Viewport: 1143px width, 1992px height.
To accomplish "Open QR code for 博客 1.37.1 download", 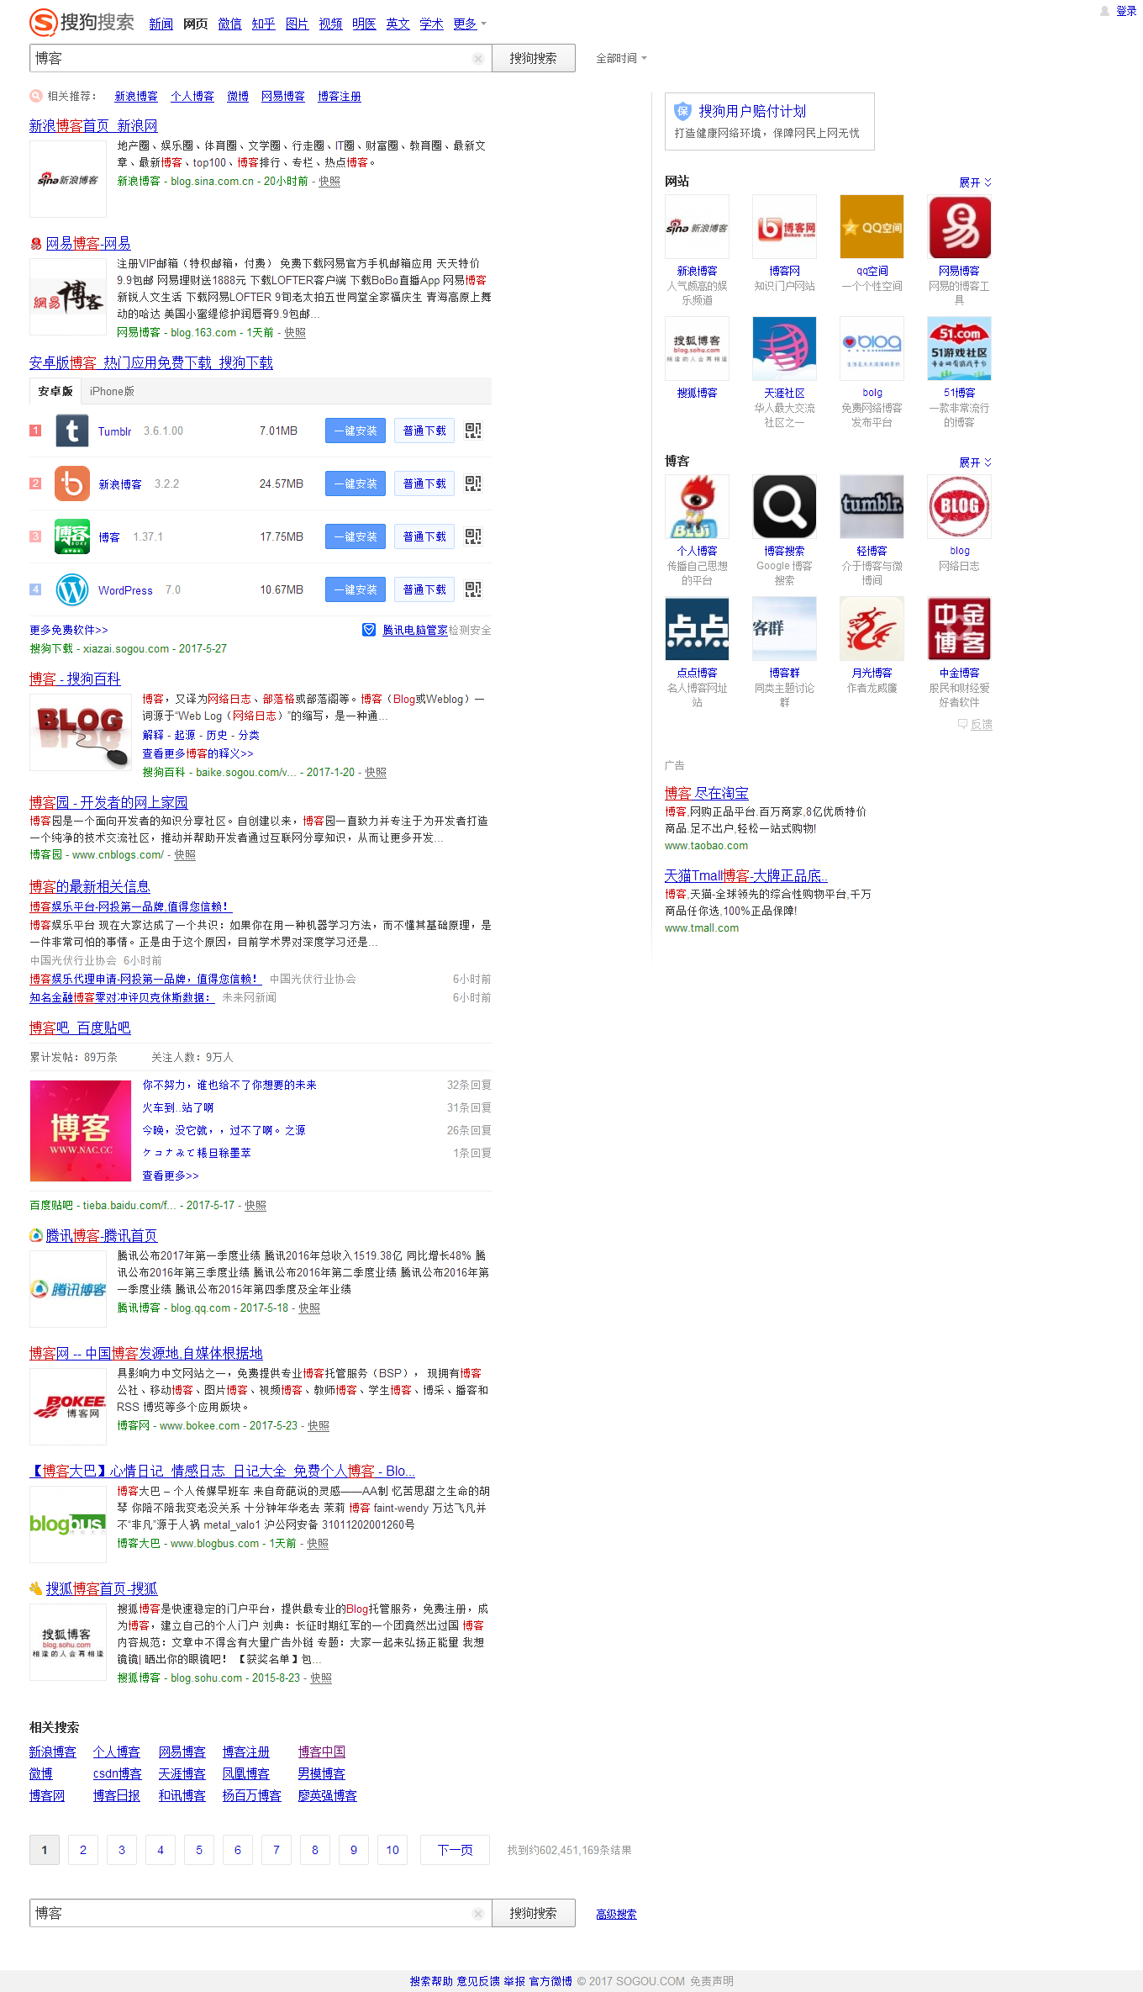I will 473,536.
